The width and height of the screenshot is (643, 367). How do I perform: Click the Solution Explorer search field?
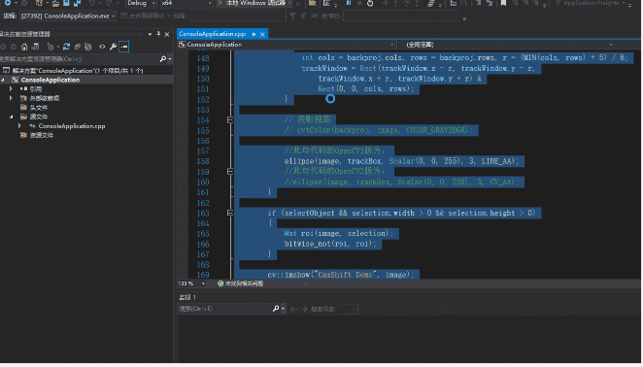79,59
